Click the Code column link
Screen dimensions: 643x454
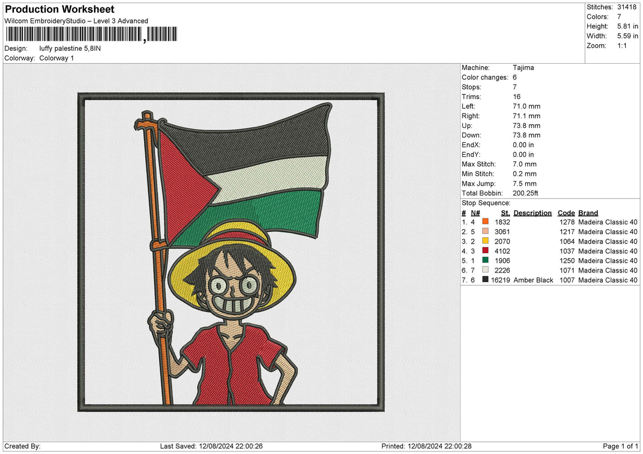566,213
